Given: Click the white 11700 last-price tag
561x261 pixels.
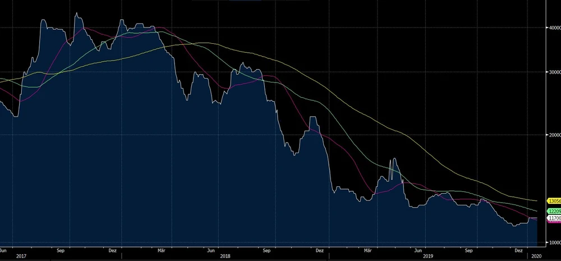Looking at the screenshot, I should click(x=554, y=218).
